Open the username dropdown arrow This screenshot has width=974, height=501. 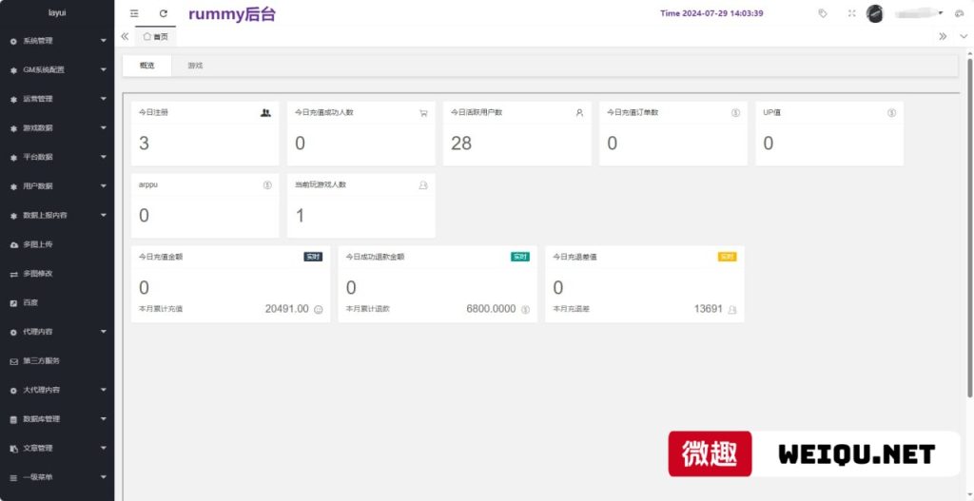click(x=941, y=13)
